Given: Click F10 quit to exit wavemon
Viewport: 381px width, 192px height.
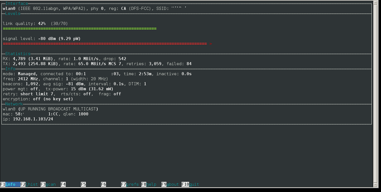Looking at the screenshot, I should point(190,184).
